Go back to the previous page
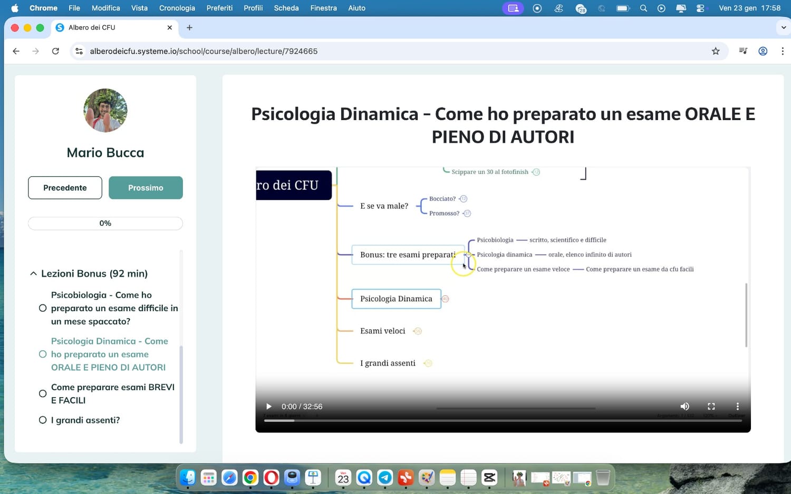The width and height of the screenshot is (791, 494). [x=16, y=51]
